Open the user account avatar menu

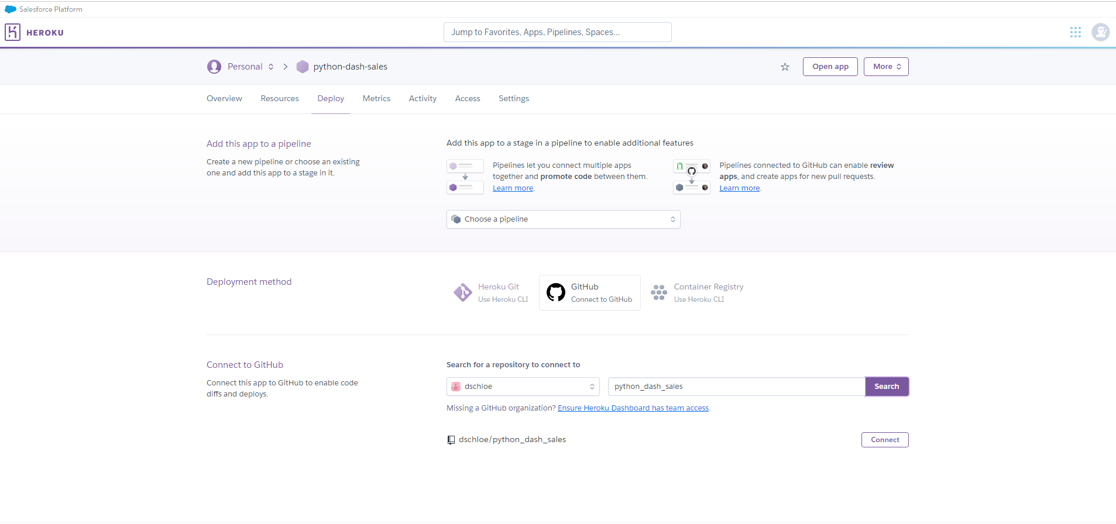click(1101, 32)
